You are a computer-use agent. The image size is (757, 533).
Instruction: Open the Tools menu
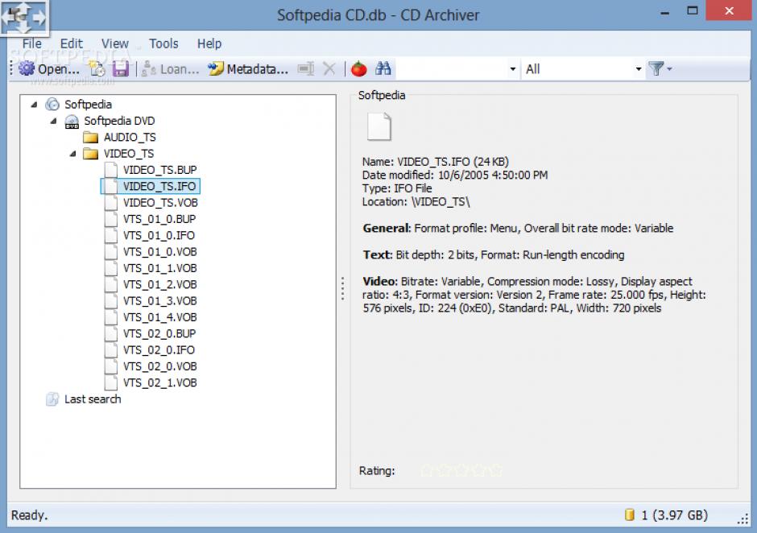pos(163,43)
